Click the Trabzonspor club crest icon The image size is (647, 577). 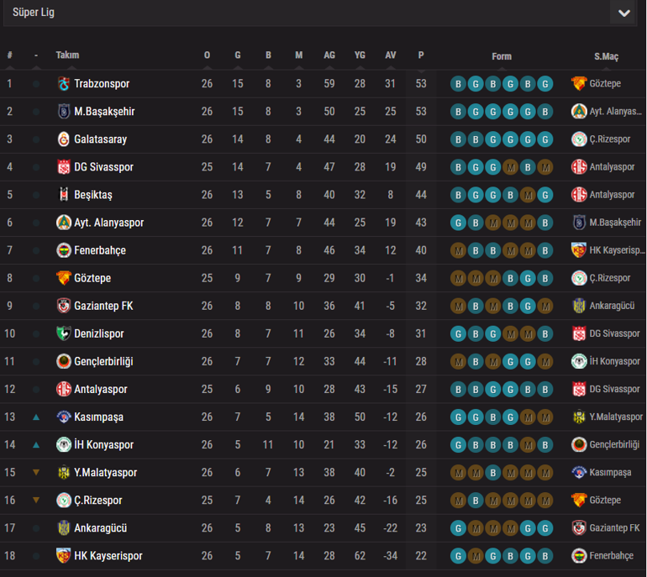click(x=64, y=84)
